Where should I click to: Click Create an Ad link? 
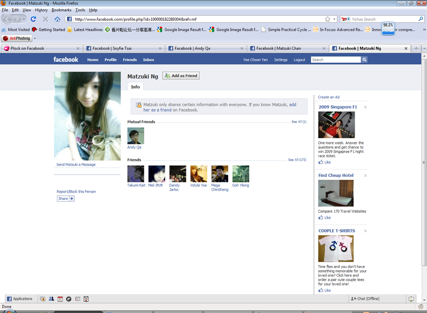(329, 97)
